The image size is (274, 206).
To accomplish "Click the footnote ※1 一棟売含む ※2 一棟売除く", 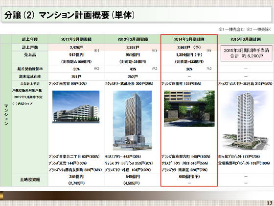I will tap(245, 29).
